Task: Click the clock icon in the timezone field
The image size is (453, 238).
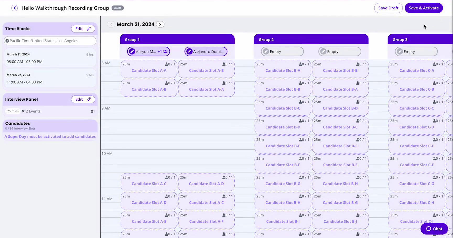Action: pyautogui.click(x=7, y=41)
